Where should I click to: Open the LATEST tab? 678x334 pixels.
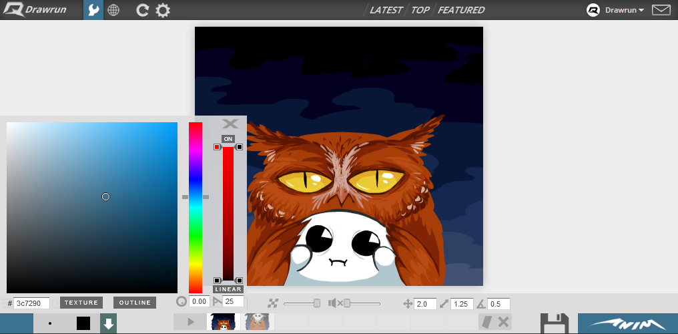point(386,10)
